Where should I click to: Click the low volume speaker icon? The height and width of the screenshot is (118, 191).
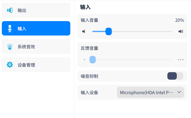click(84, 32)
